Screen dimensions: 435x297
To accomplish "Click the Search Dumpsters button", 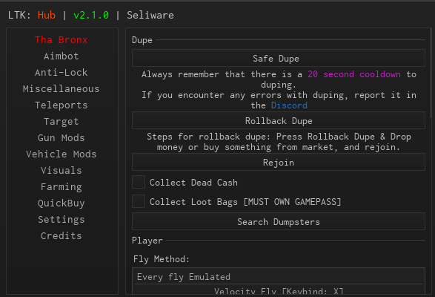I will [x=279, y=222].
